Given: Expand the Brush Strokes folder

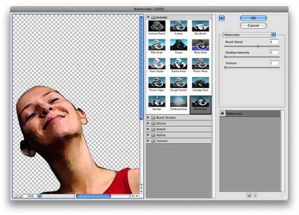Looking at the screenshot, I should [148, 118].
